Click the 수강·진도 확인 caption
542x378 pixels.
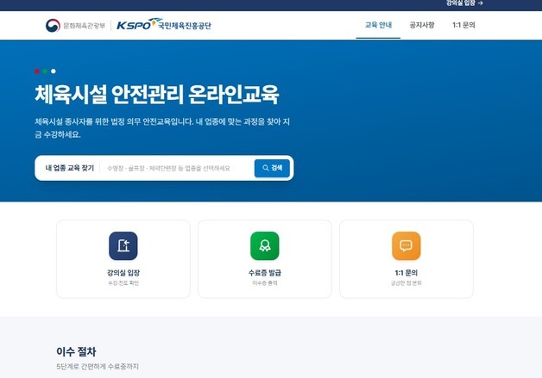tap(123, 283)
